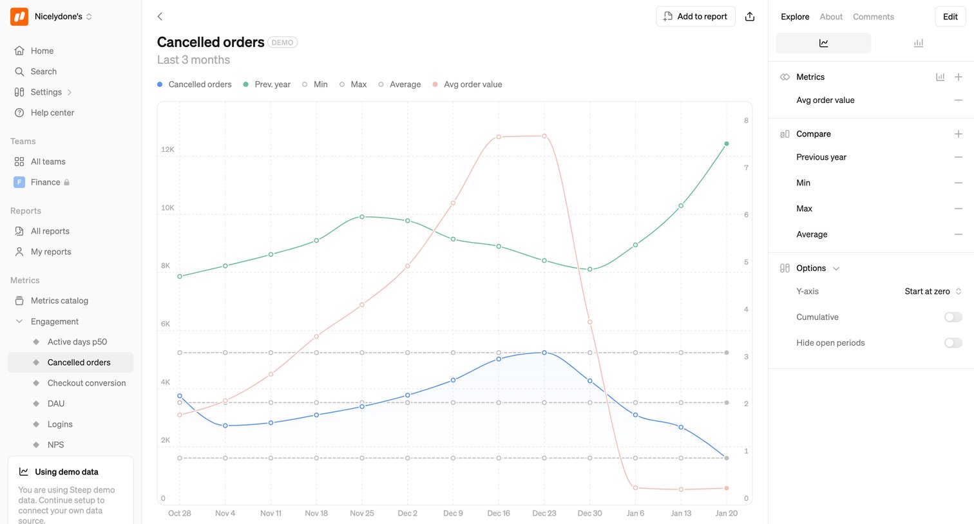Image resolution: width=974 pixels, height=524 pixels.
Task: Click the Edit button
Action: tap(950, 17)
